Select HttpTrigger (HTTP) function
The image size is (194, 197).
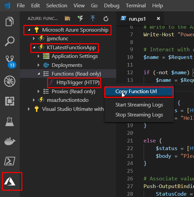(x=78, y=83)
